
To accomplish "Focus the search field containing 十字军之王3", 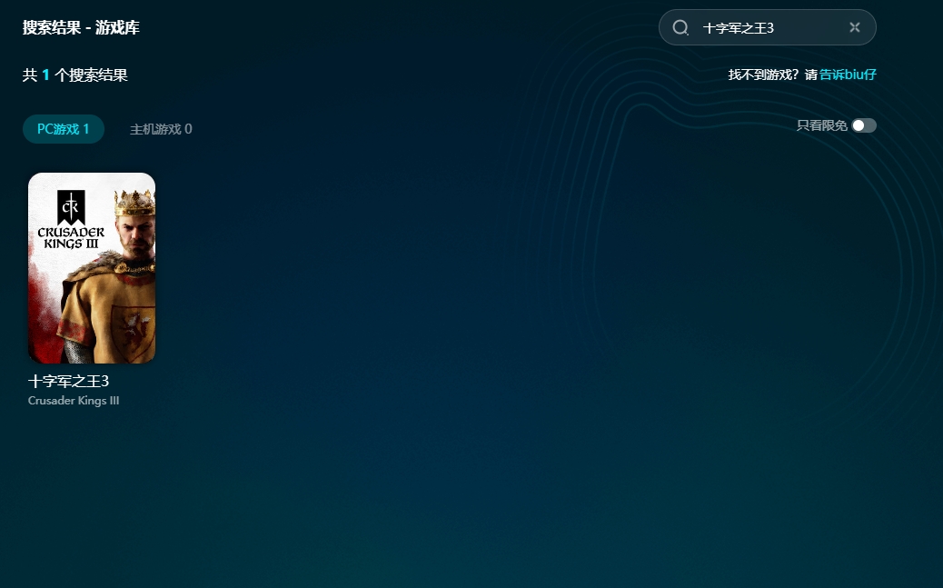I will tap(768, 27).
